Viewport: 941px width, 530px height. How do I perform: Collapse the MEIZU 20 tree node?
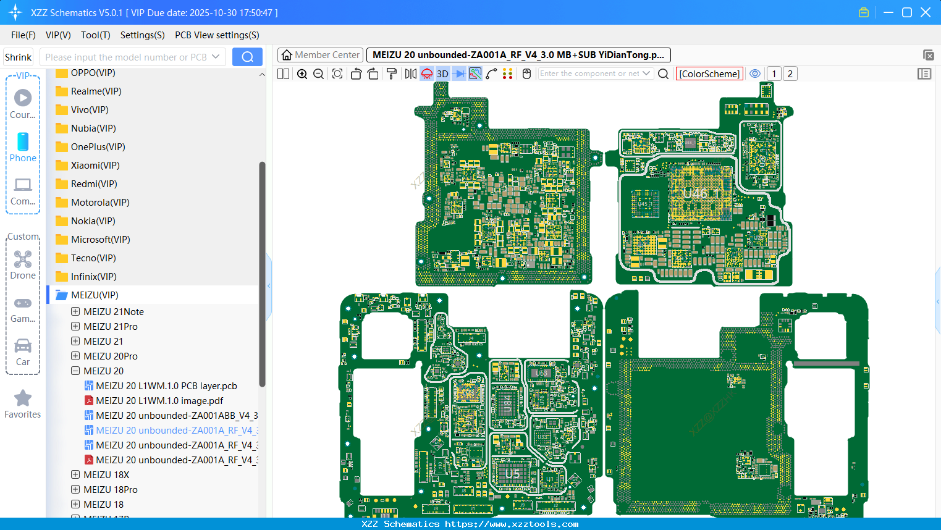click(75, 371)
